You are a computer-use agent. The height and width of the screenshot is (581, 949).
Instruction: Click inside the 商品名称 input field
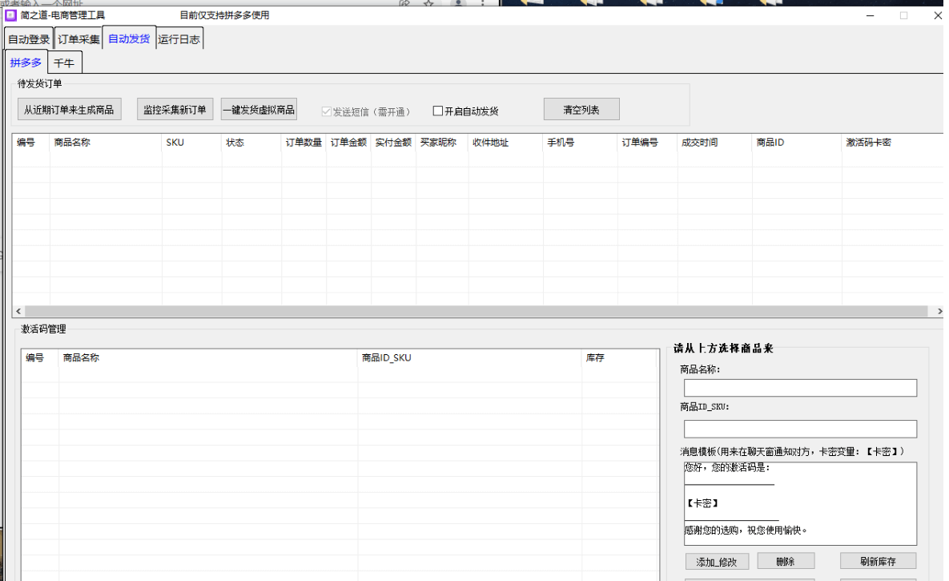tap(800, 387)
